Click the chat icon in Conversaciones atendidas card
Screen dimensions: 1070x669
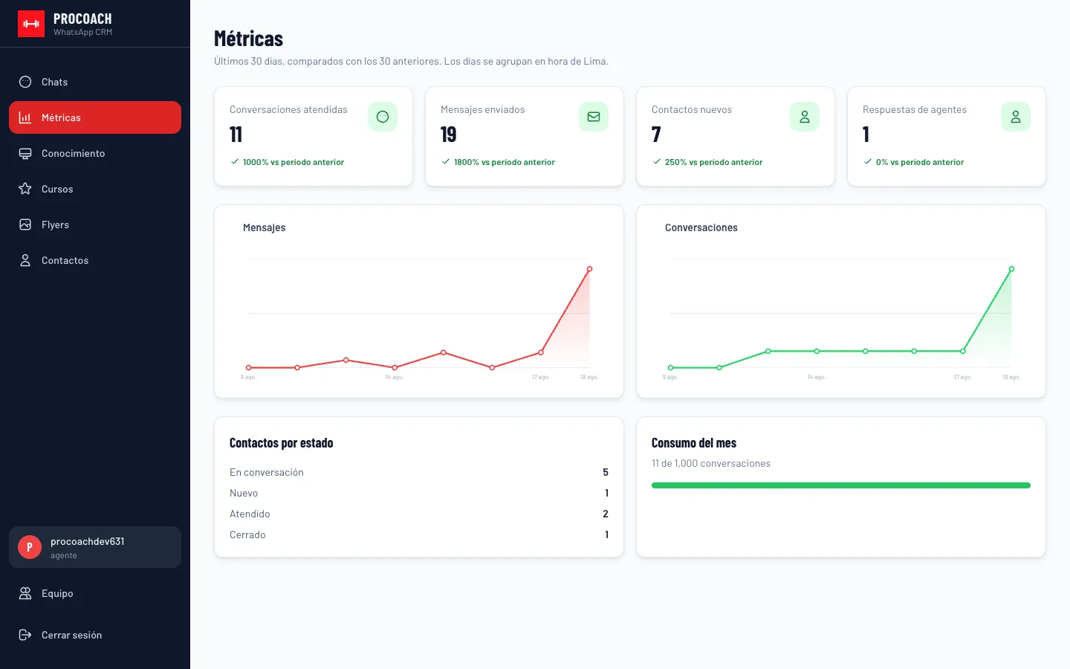click(x=383, y=117)
